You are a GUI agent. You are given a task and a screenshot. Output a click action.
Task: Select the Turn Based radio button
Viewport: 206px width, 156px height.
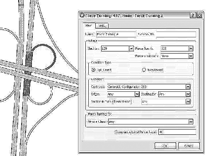click(144, 70)
